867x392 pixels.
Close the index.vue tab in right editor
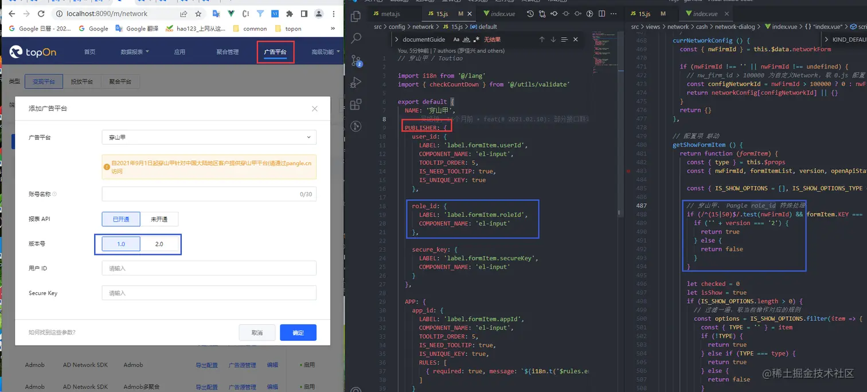(727, 13)
